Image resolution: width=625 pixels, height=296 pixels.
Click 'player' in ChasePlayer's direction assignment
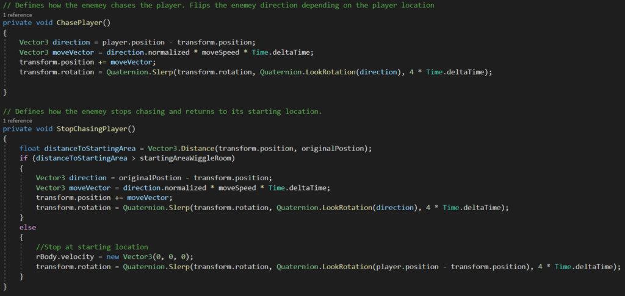pos(115,42)
